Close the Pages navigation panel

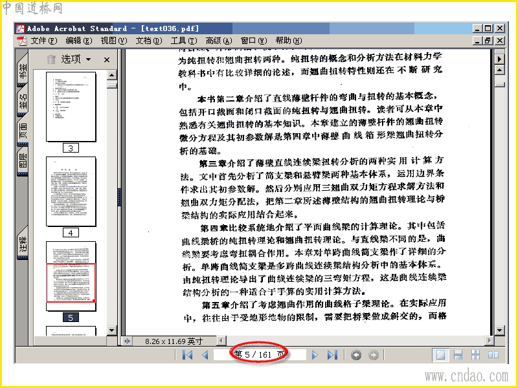106,59
